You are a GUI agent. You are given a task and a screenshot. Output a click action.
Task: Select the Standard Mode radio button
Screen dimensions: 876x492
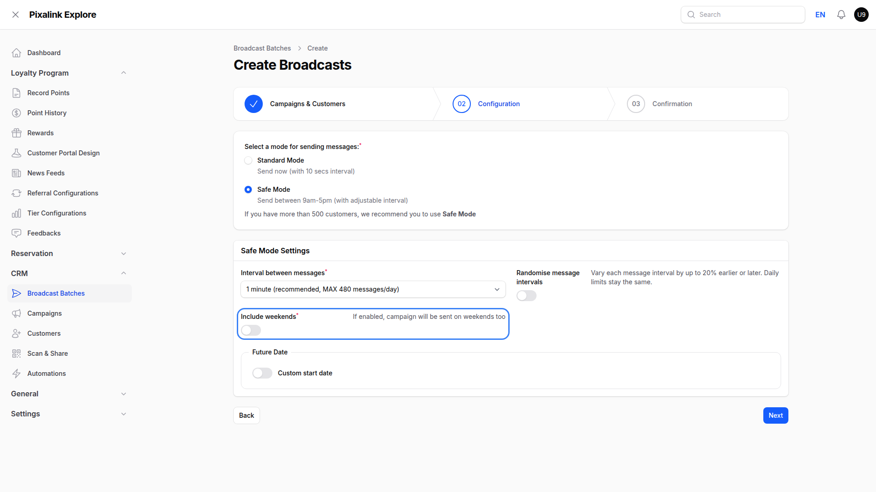tap(248, 160)
